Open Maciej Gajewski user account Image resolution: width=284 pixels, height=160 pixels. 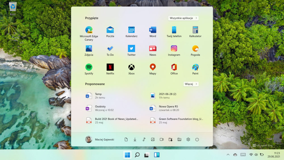coord(100,139)
